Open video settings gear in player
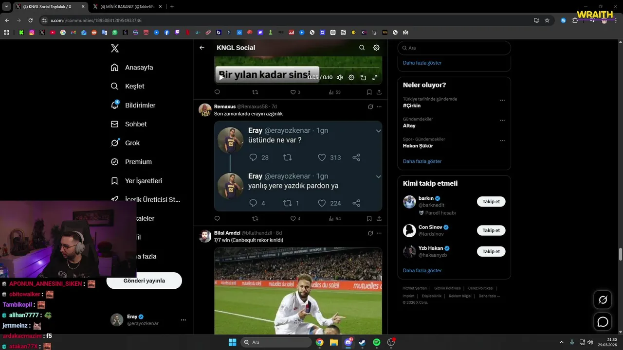This screenshot has height=350, width=623. coord(351,77)
